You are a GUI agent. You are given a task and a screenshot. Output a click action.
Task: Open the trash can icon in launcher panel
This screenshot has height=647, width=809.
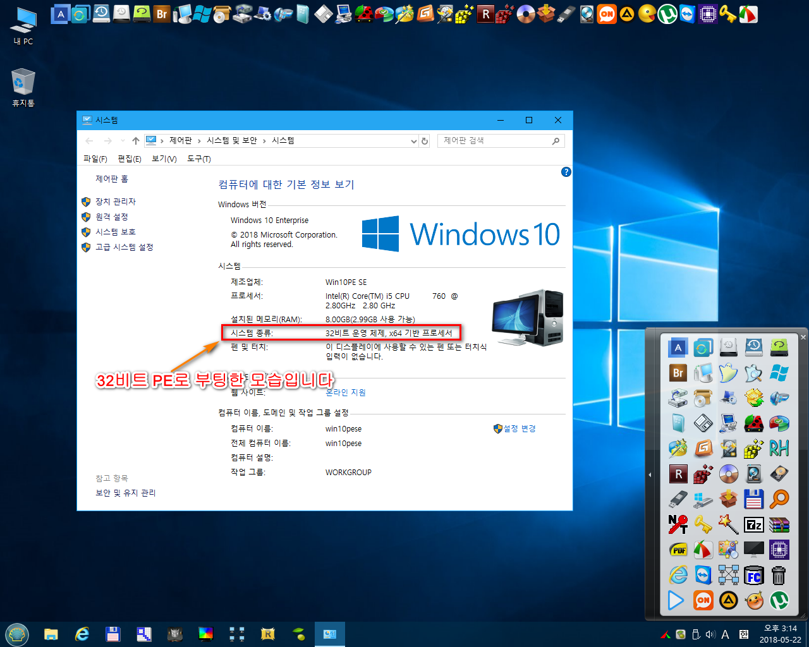coord(779,575)
